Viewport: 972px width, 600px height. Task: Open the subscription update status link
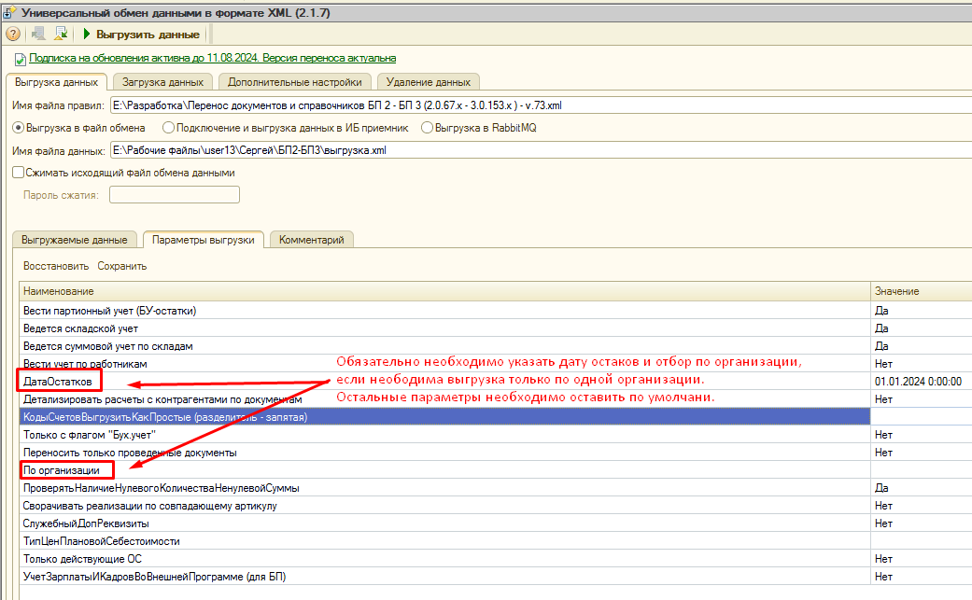[212, 58]
